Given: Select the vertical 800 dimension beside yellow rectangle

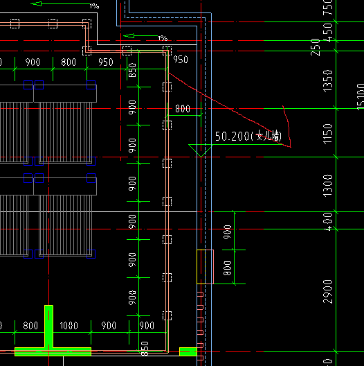Looking at the screenshot, I should [227, 268].
